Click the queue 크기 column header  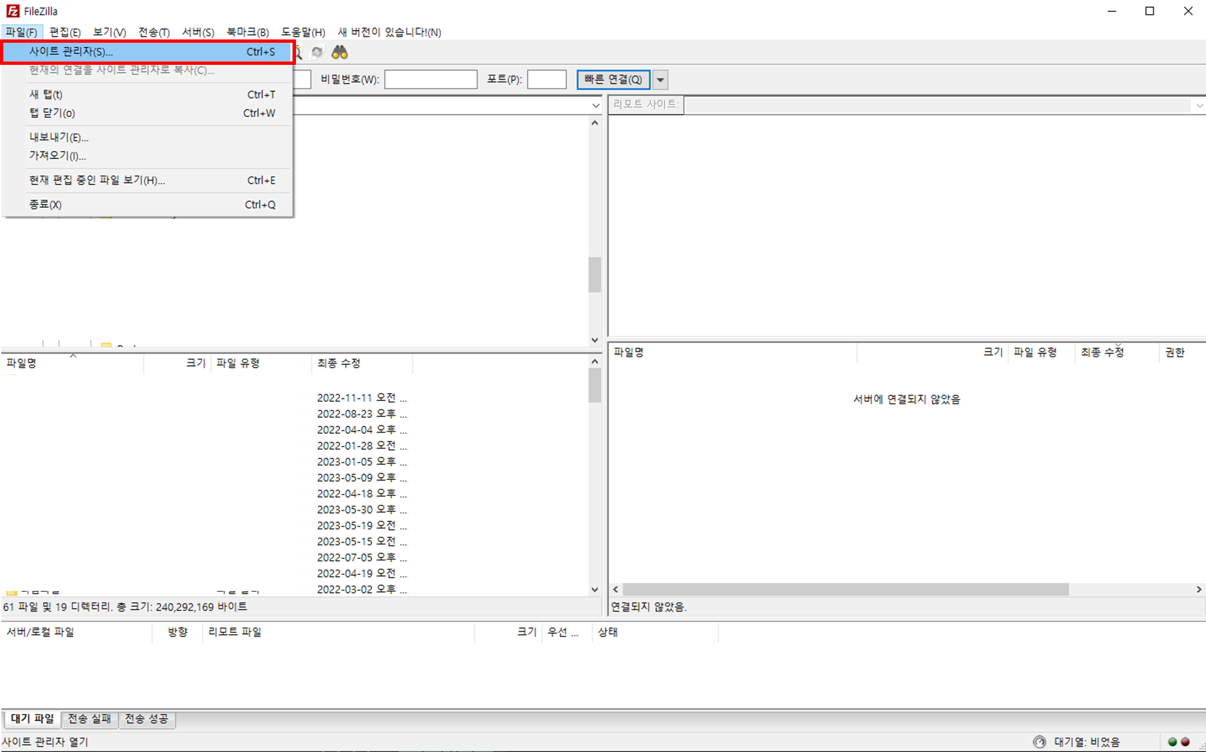pyautogui.click(x=508, y=632)
